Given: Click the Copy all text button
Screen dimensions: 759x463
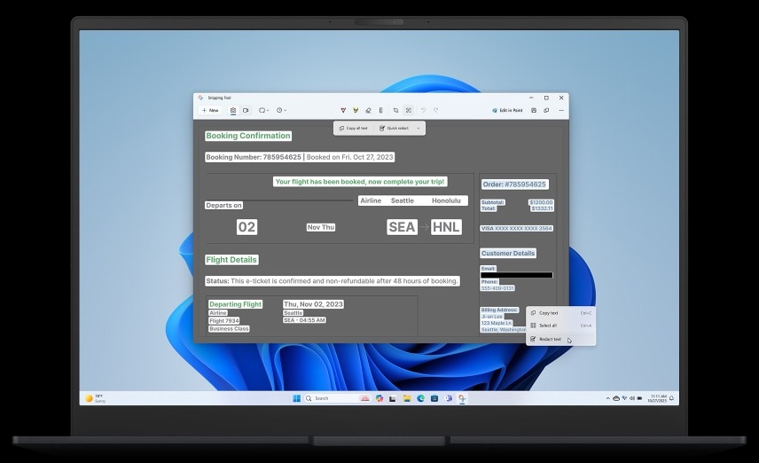Looking at the screenshot, I should (353, 129).
